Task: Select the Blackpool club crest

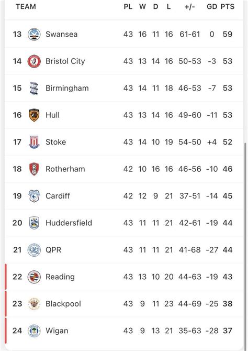Action: (x=34, y=304)
